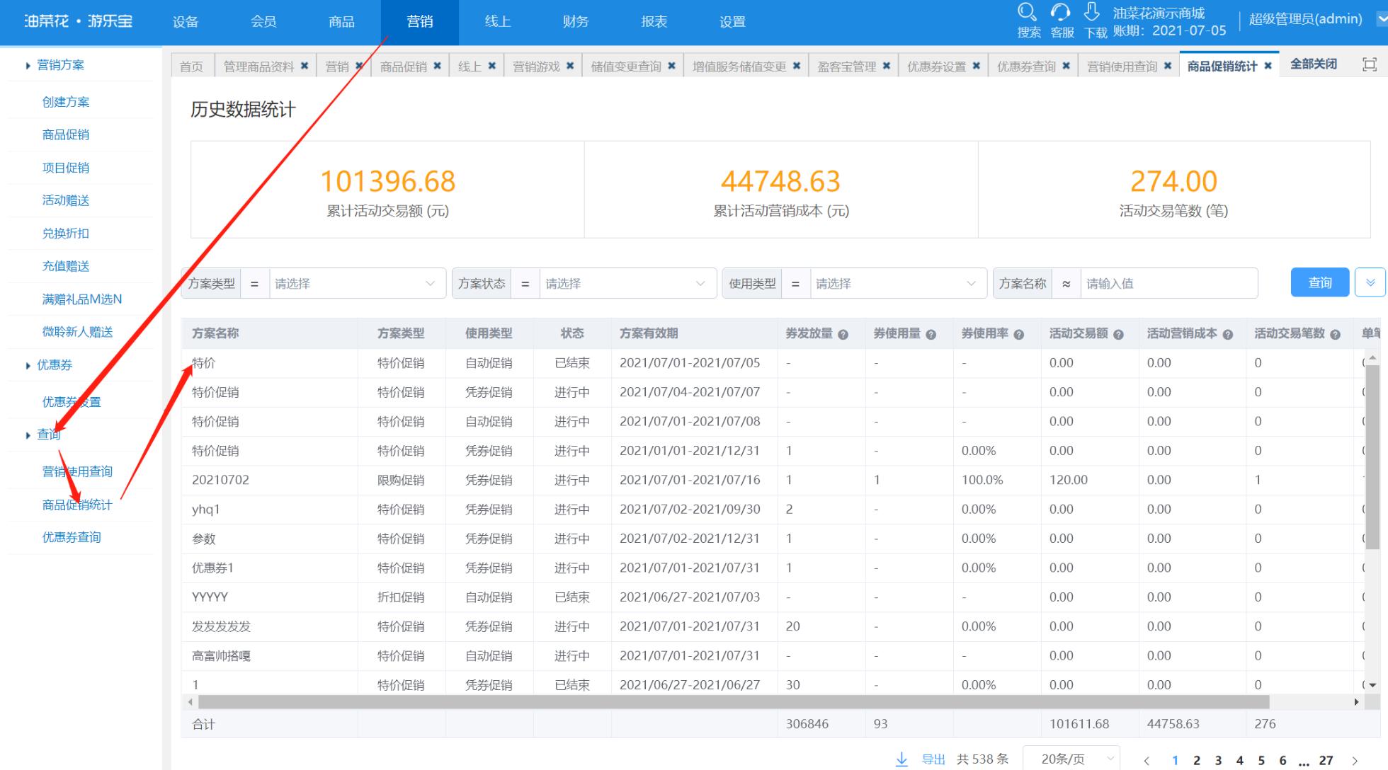
Task: Click help icon next to 券使用率
Action: tap(1018, 335)
